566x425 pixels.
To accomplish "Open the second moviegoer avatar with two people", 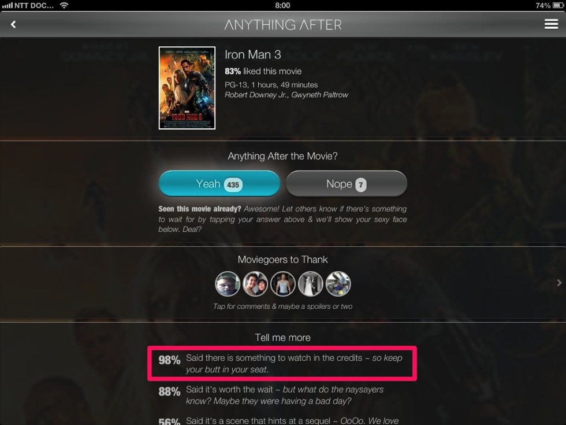I will pos(255,284).
